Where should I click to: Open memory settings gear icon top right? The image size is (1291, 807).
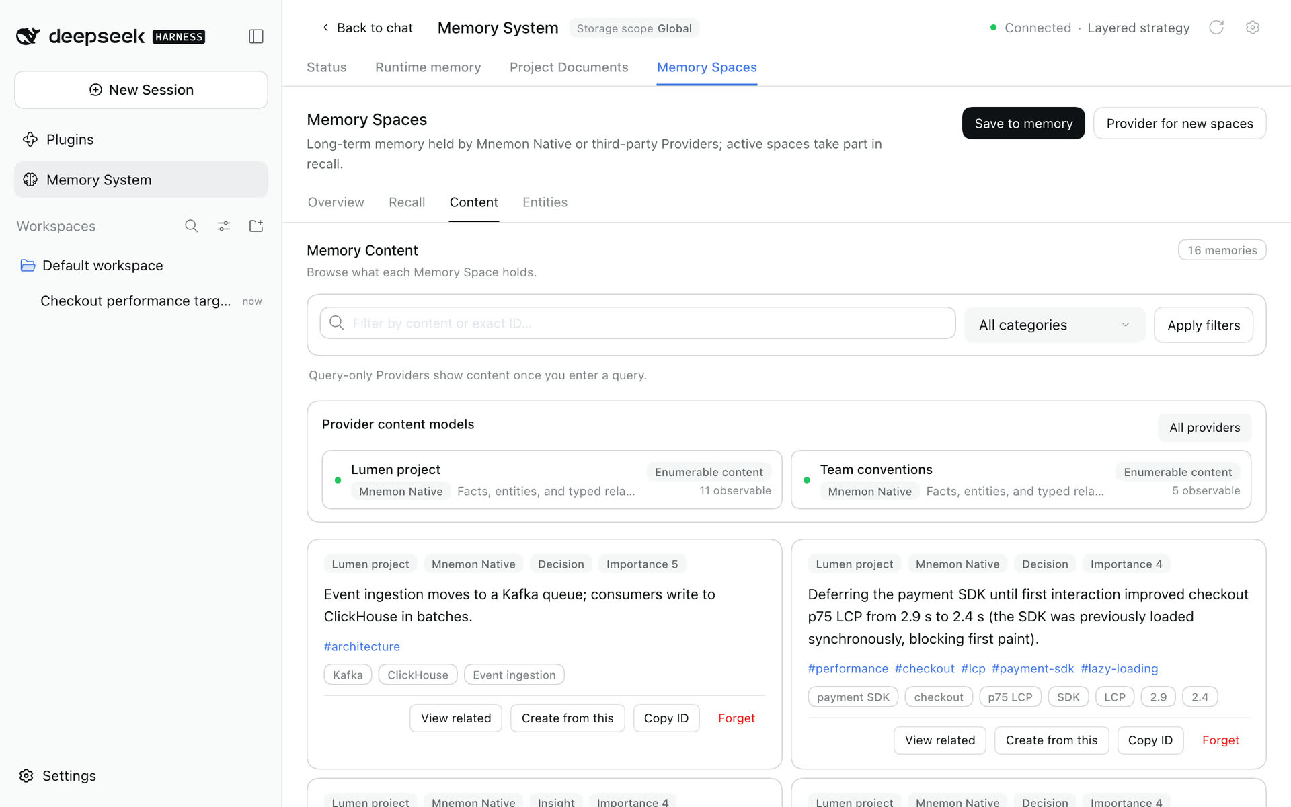pos(1252,28)
